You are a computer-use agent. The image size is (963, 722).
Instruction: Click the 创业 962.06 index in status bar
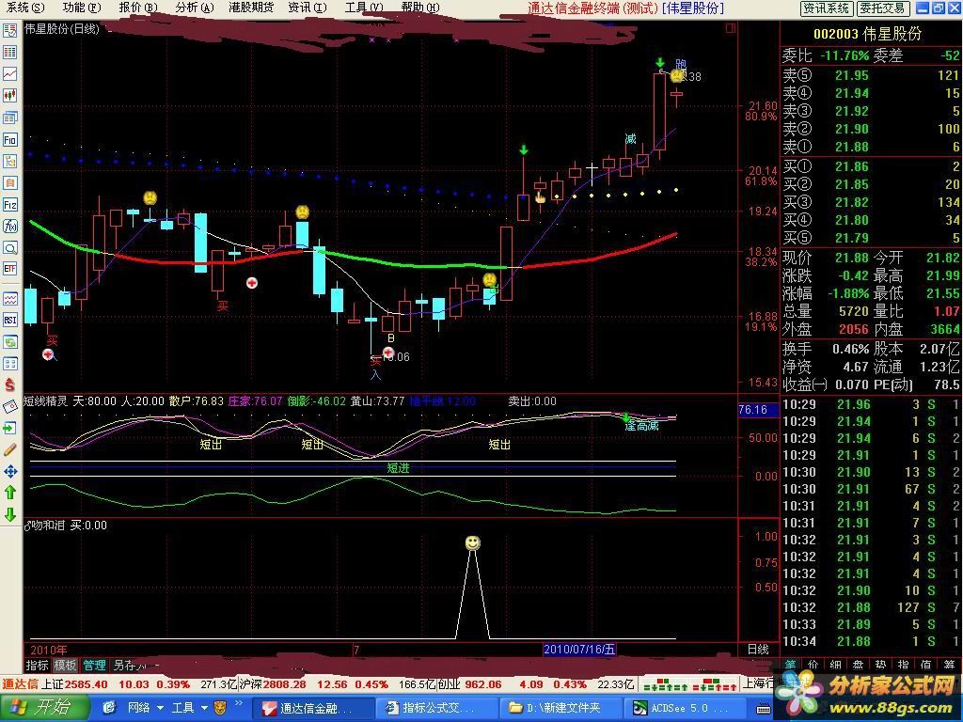click(x=468, y=684)
